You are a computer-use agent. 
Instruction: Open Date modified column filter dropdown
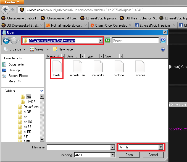pos(82,56)
